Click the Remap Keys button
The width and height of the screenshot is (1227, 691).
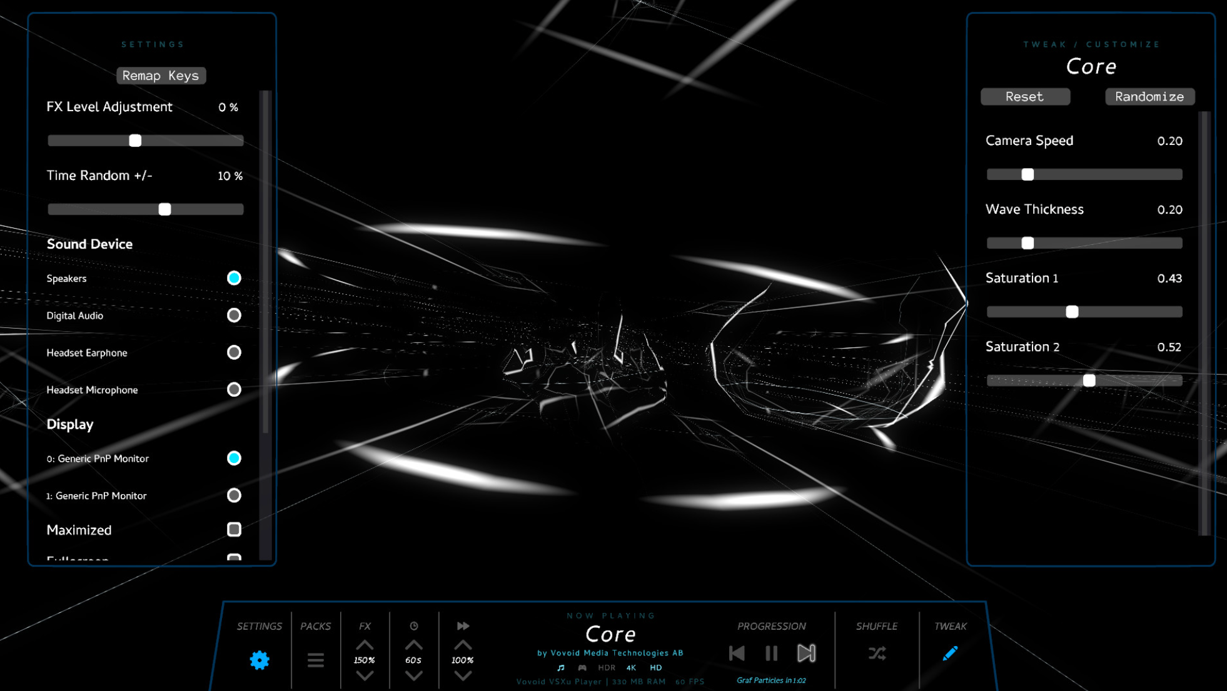pyautogui.click(x=161, y=76)
